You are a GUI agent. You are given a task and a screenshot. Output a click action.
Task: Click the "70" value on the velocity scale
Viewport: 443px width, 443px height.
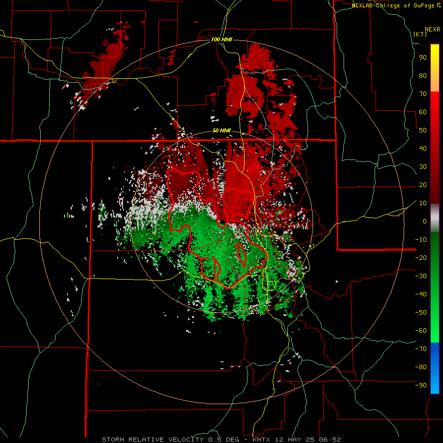(x=423, y=94)
